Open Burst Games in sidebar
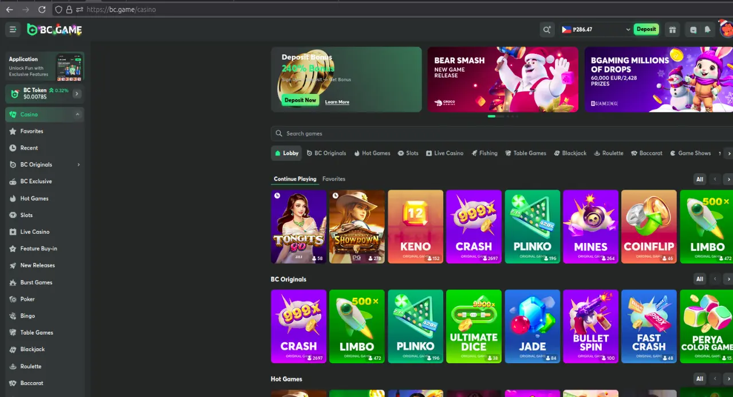Screen dimensions: 733x397 [x=45, y=282]
